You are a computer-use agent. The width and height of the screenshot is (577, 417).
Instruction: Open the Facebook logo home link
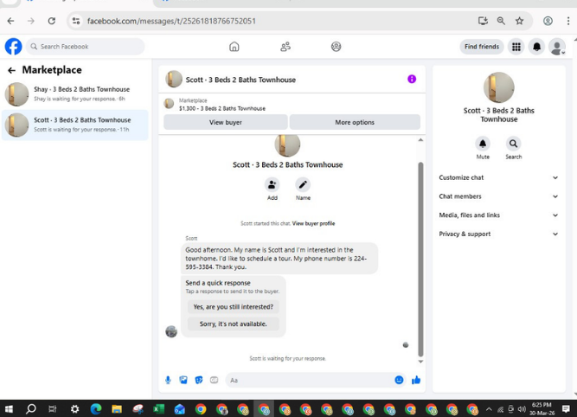click(x=13, y=47)
